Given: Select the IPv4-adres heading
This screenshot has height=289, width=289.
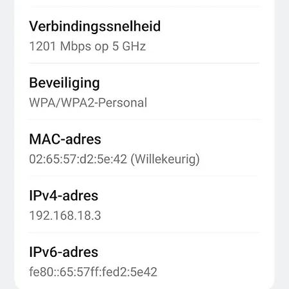Looking at the screenshot, I should click(64, 196).
